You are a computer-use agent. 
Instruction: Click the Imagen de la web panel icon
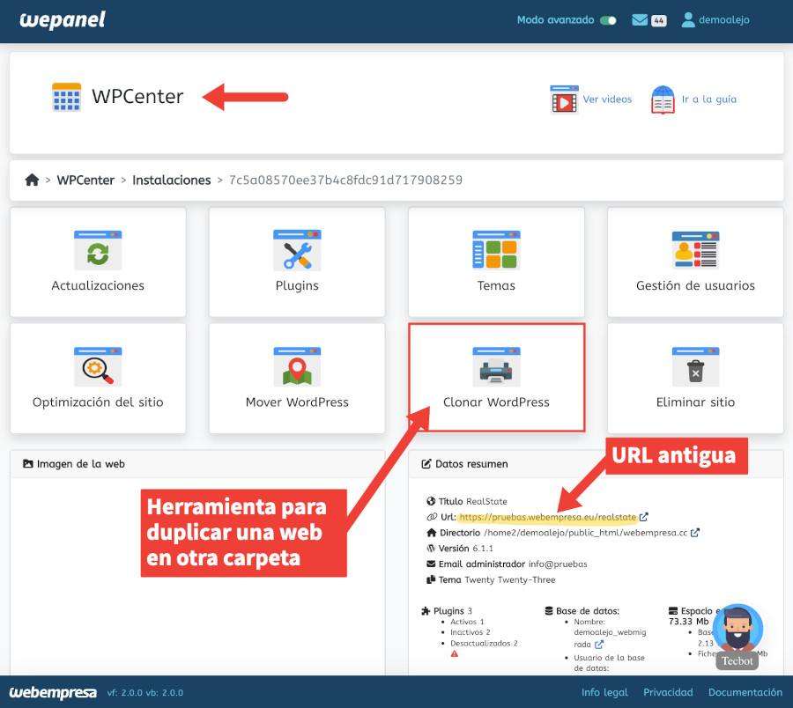click(28, 463)
